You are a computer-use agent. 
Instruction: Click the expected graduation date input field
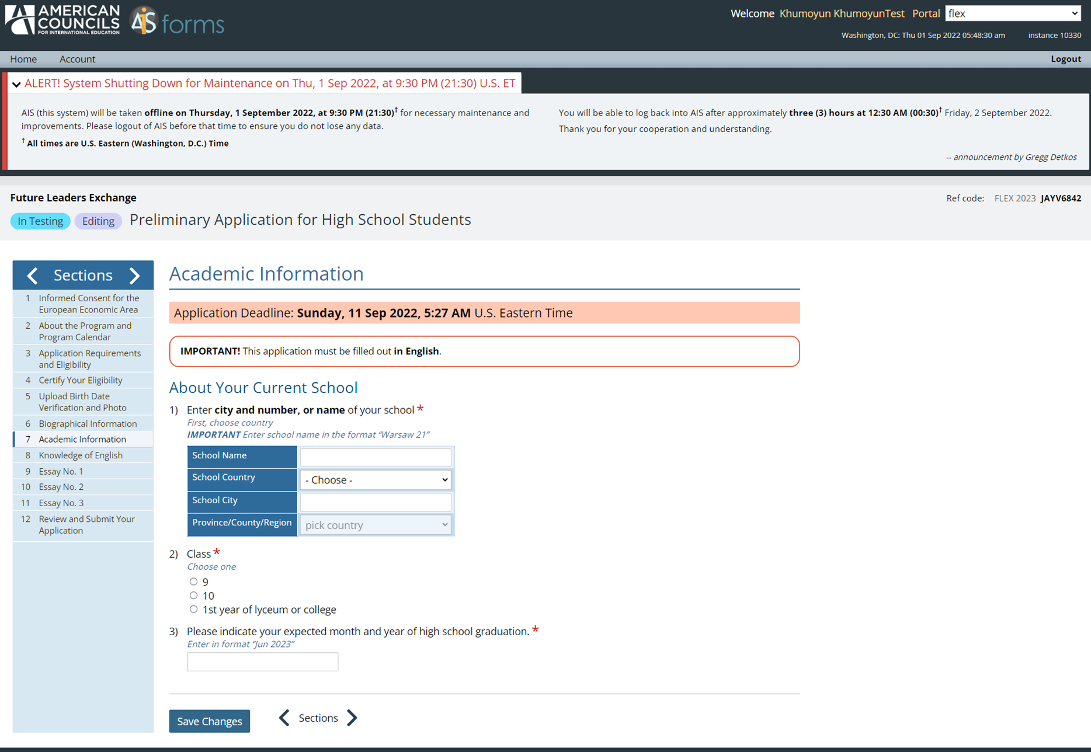click(x=262, y=662)
